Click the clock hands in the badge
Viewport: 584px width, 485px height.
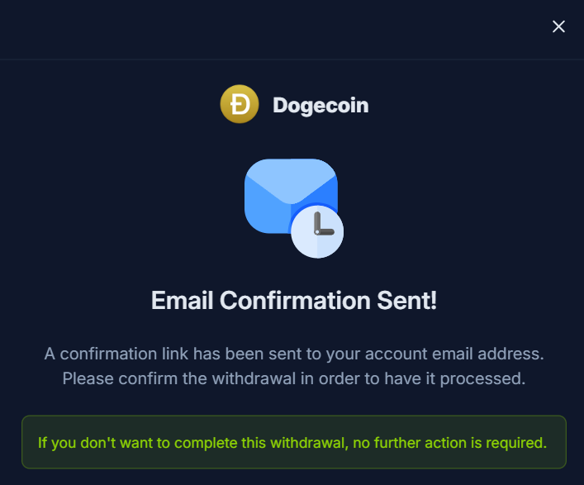323,224
